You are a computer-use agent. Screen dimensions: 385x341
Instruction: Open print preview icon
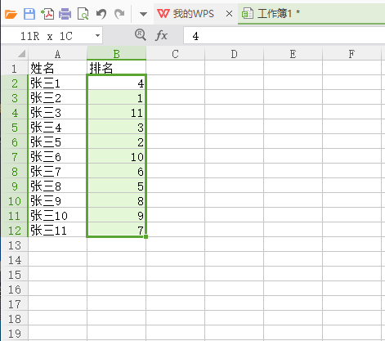pyautogui.click(x=83, y=14)
